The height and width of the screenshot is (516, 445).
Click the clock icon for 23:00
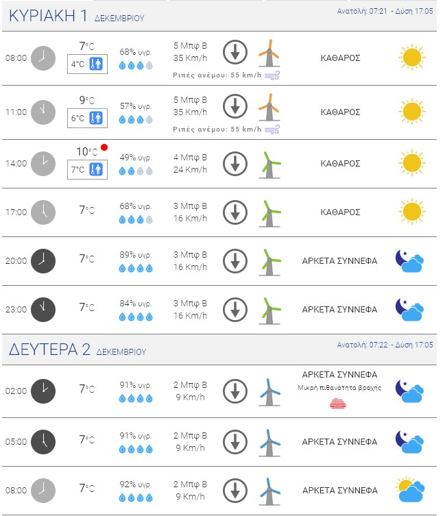[x=43, y=309]
